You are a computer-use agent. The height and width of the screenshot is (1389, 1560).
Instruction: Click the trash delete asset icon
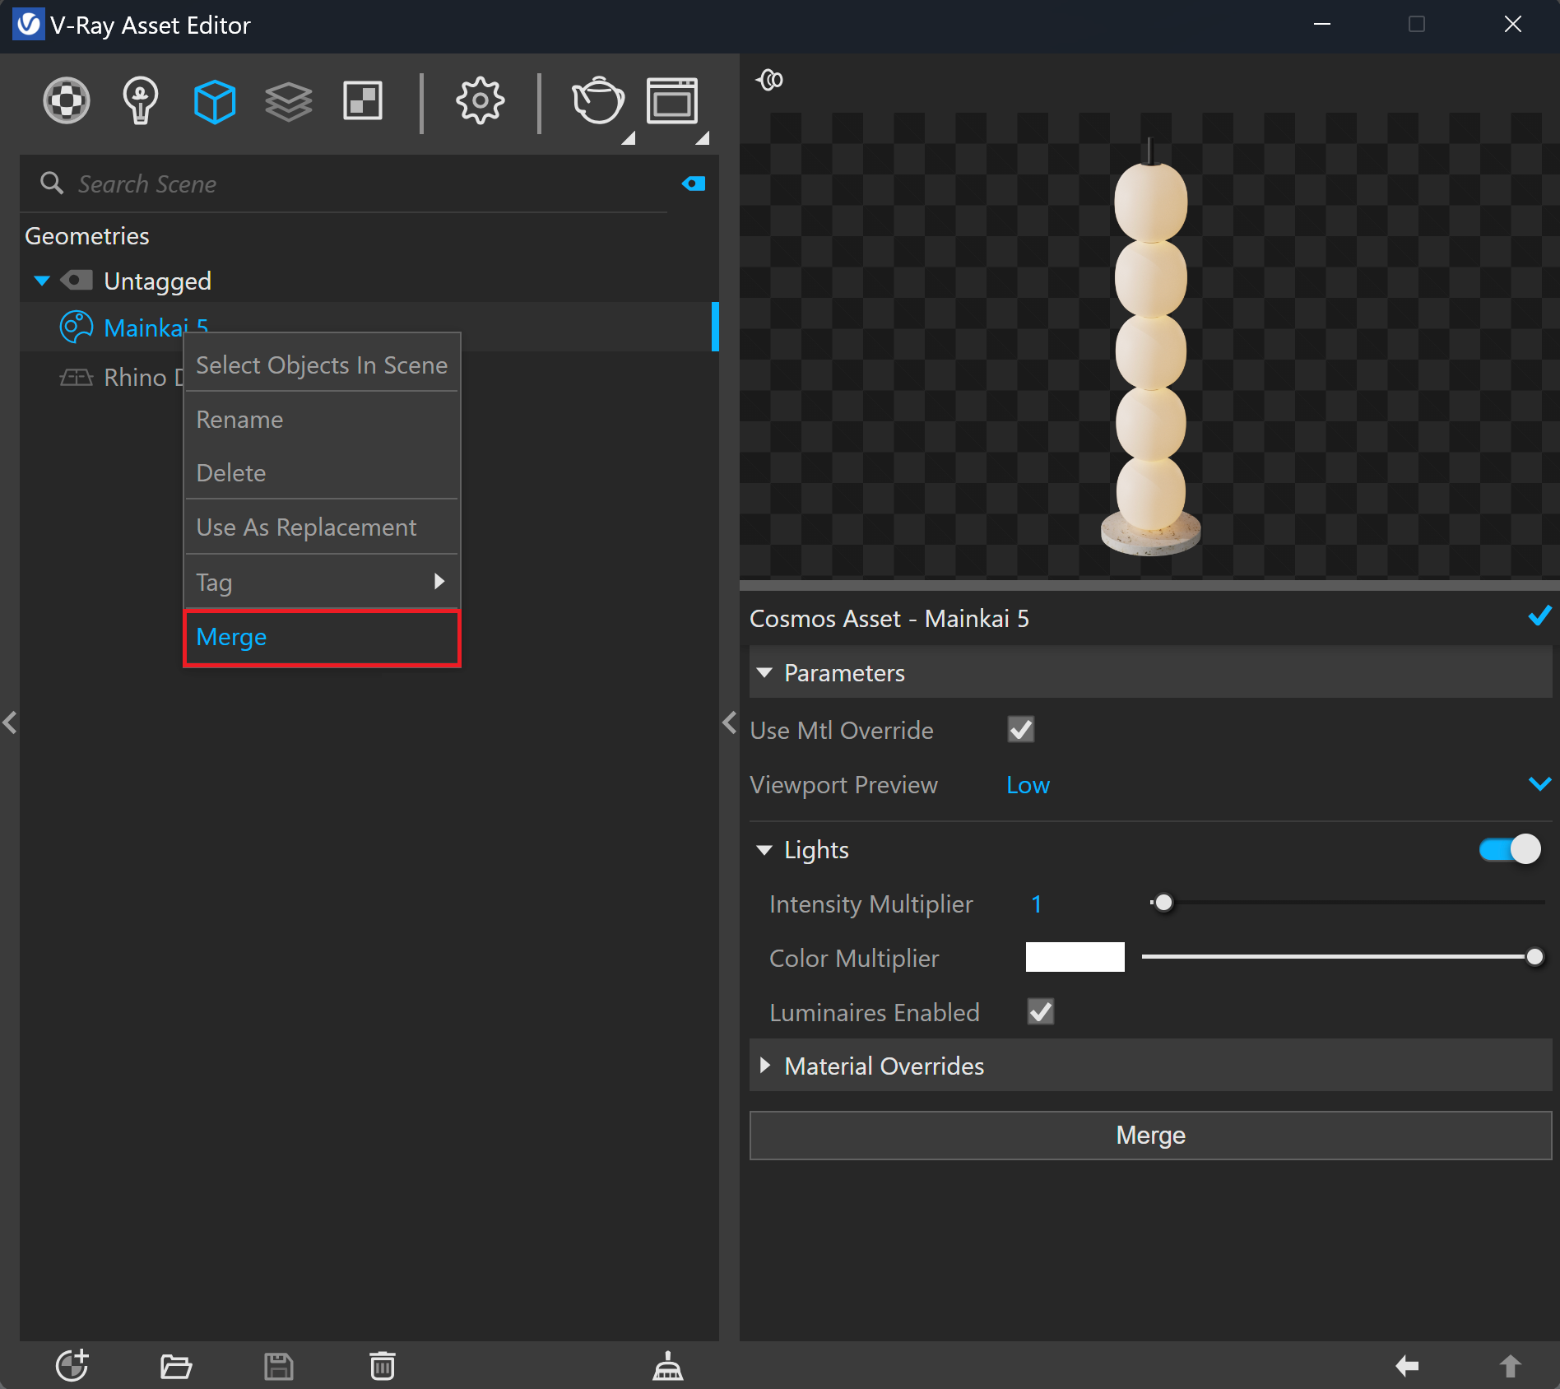[x=383, y=1365]
